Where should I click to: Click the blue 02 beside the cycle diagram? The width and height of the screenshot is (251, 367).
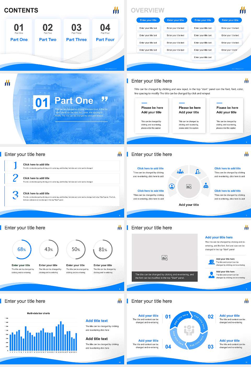(x=210, y=317)
